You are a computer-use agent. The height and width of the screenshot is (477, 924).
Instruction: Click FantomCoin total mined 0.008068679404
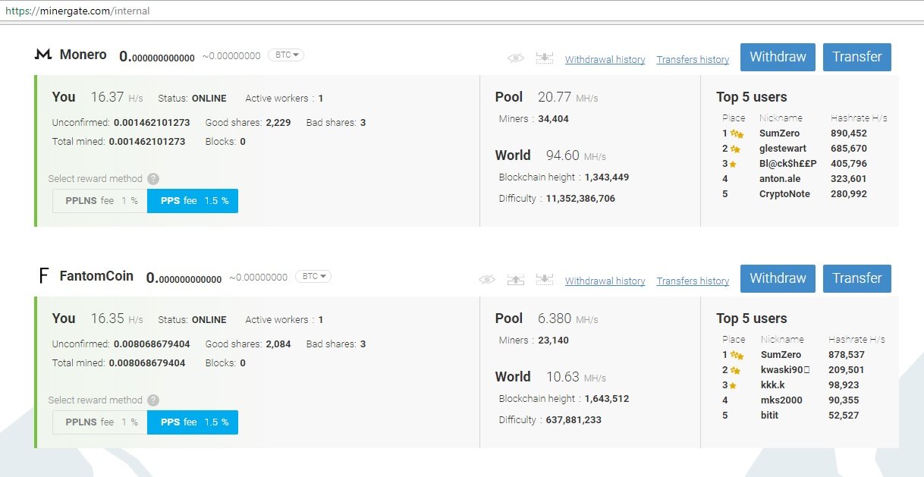point(147,363)
